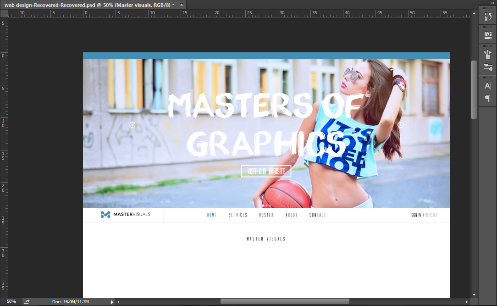The width and height of the screenshot is (497, 306).
Task: Open the Brush Presets panel icon
Action: (488, 54)
